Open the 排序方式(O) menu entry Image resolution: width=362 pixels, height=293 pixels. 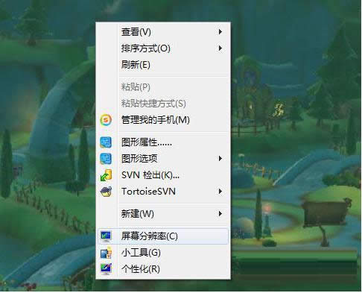pyautogui.click(x=163, y=48)
